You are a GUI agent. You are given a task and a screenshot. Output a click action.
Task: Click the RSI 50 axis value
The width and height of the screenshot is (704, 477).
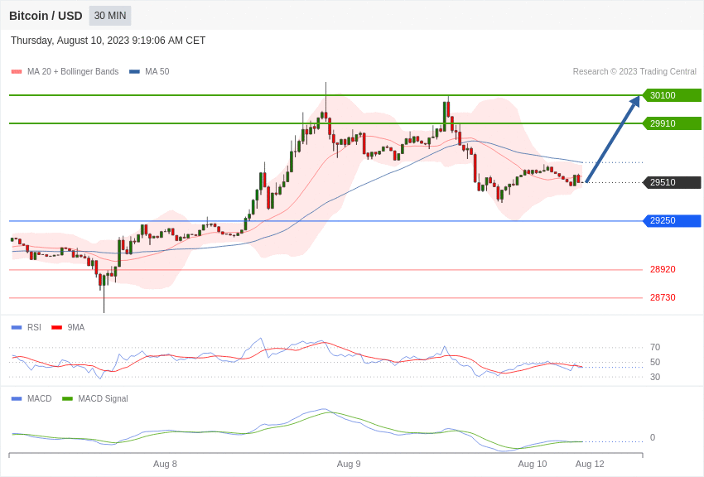point(655,362)
